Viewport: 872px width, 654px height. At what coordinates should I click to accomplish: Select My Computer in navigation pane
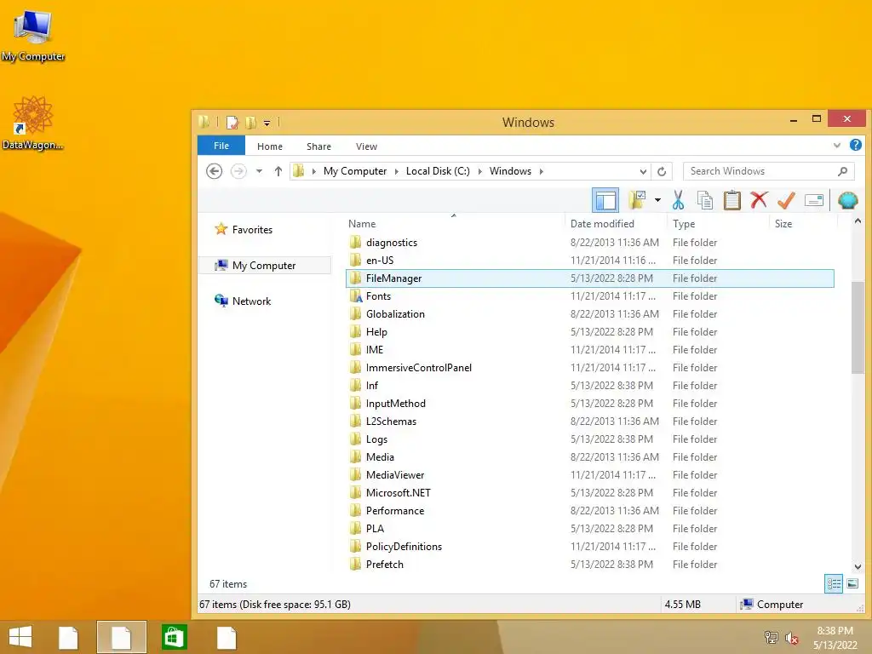click(x=265, y=266)
